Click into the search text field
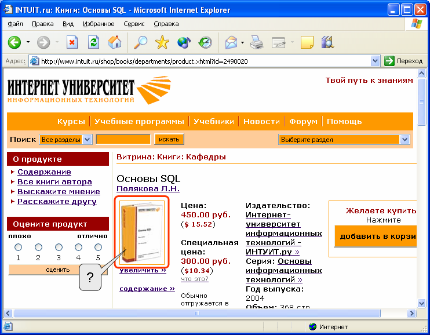This screenshot has height=335, width=430. click(x=123, y=139)
